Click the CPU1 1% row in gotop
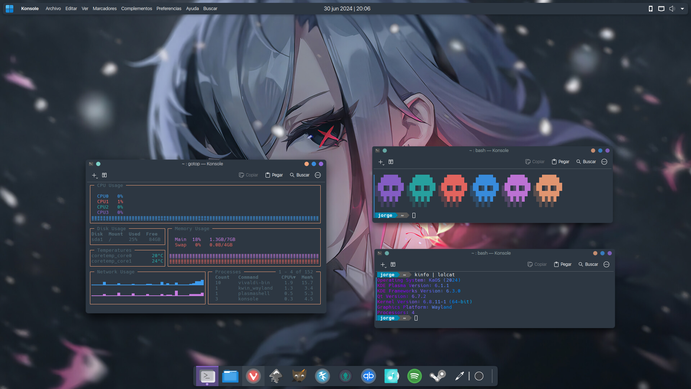 pyautogui.click(x=110, y=202)
